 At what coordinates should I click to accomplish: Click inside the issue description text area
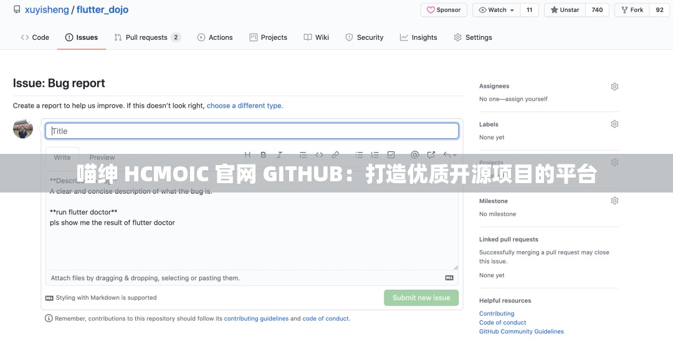coord(252,221)
